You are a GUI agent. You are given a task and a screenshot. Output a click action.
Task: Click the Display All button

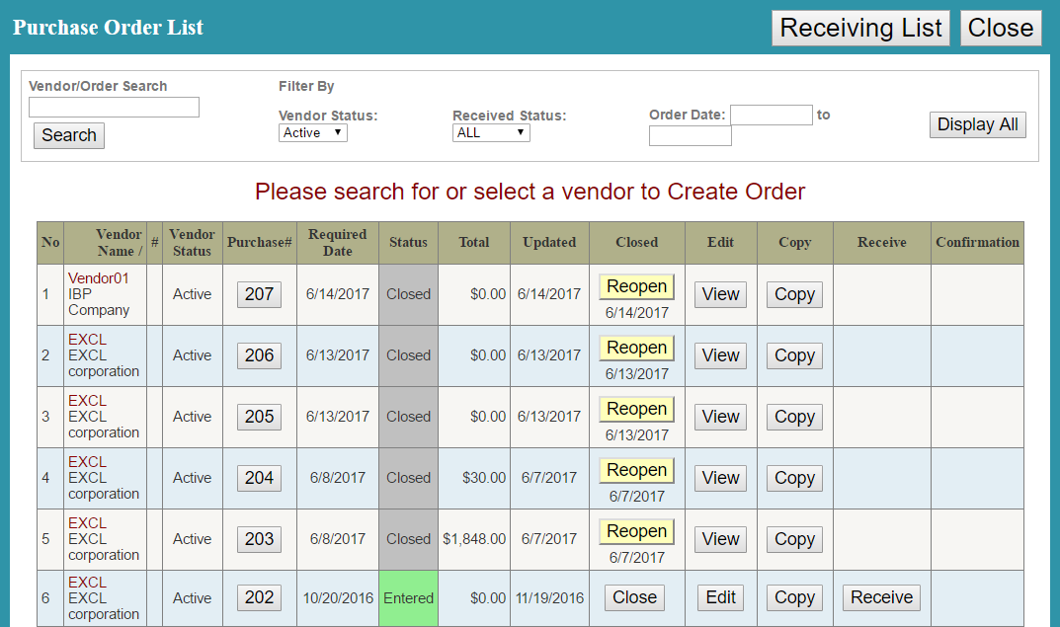[977, 124]
